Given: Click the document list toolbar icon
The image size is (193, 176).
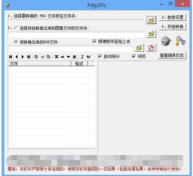Looking at the screenshot, I should (x=48, y=57).
